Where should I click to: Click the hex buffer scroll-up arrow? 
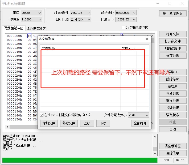click(x=153, y=36)
